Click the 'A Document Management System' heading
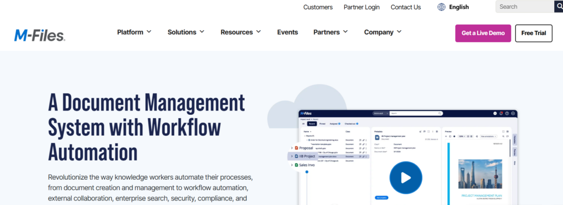The width and height of the screenshot is (563, 205). coord(146,127)
